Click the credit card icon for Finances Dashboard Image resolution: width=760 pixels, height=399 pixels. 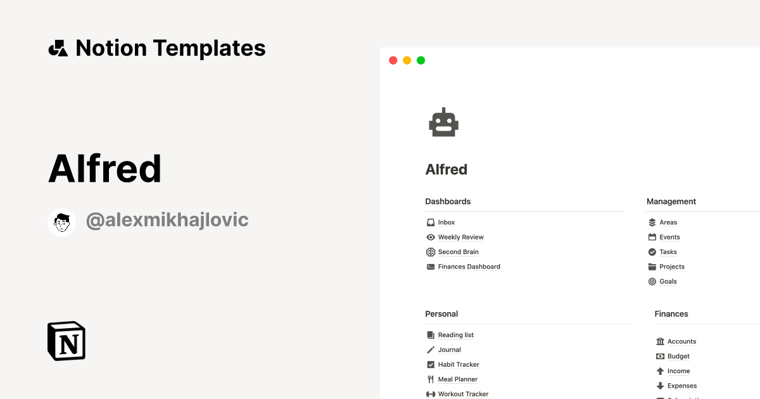430,267
